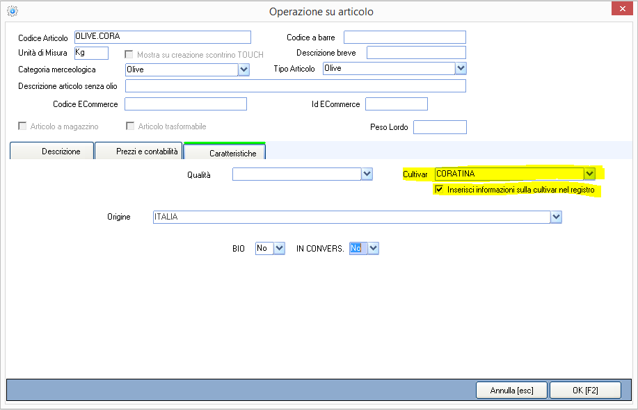Click the Descrizione articolo senza olio field
The height and width of the screenshot is (410, 638).
pyautogui.click(x=296, y=85)
